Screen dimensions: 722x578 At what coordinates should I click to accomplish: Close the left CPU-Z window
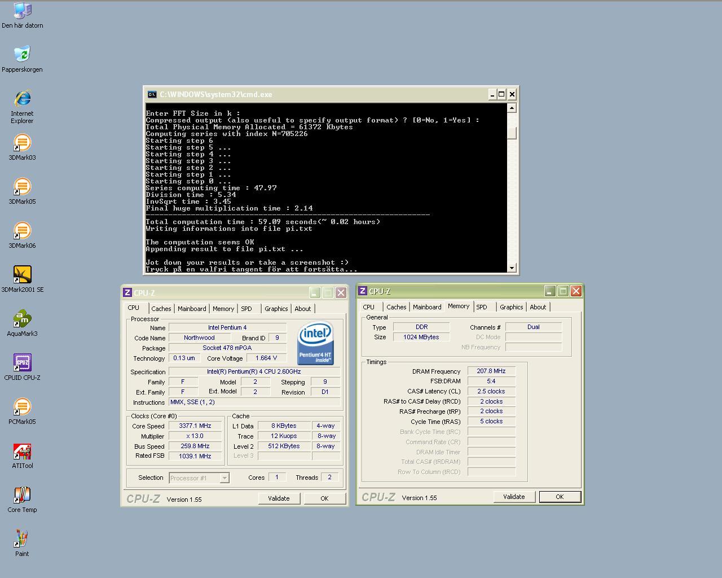click(x=341, y=292)
